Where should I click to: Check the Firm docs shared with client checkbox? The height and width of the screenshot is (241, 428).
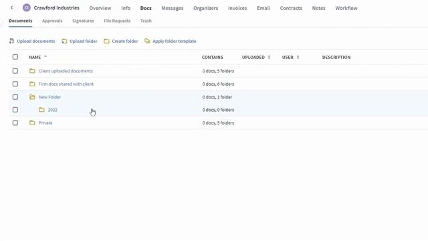pos(15,84)
